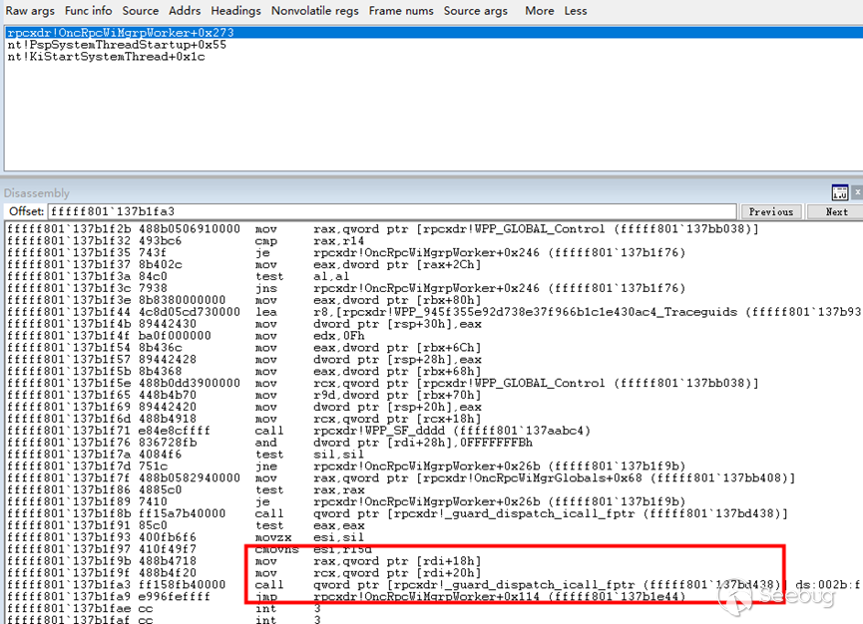
Task: Select disassembly line at fffff801`137b1f2b
Action: 383,229
